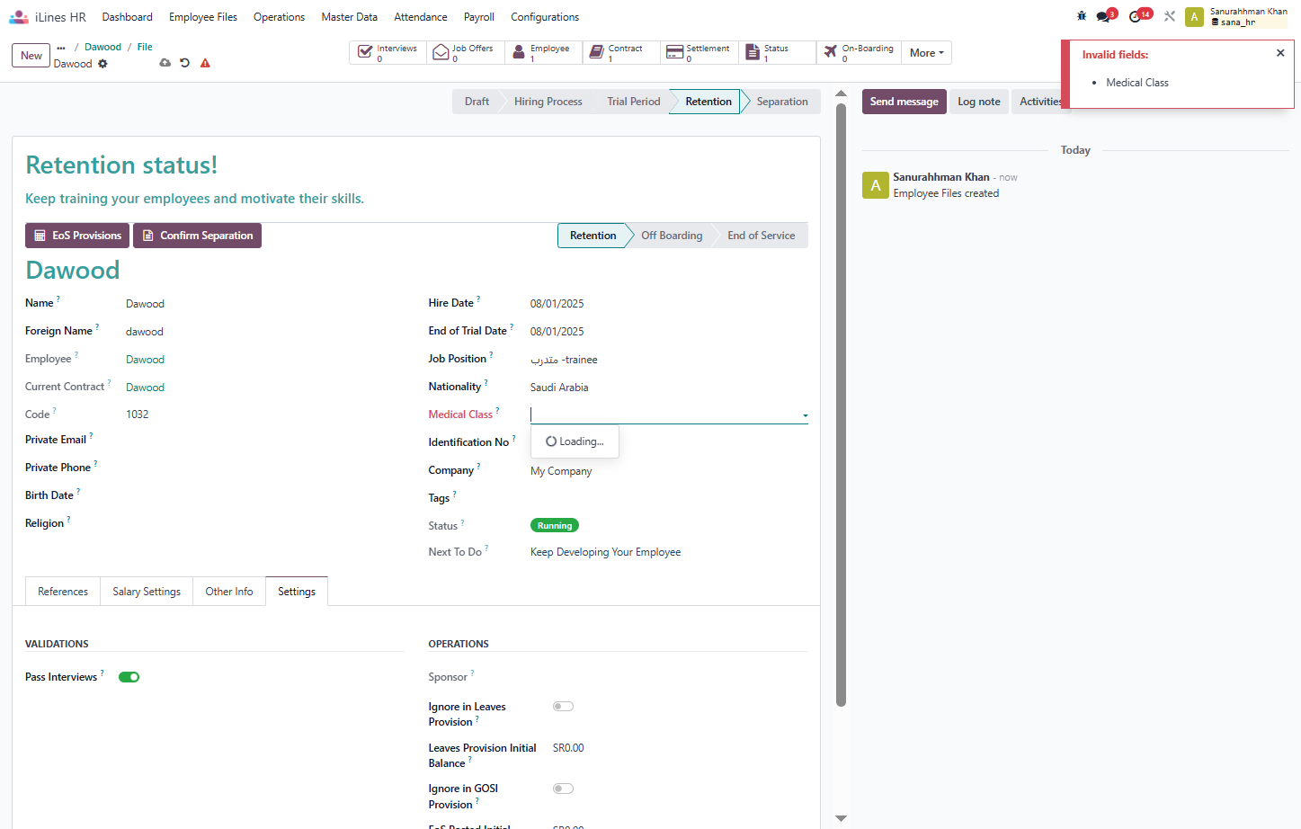Screen dimensions: 1301x829
Task: Open the Master Data menu
Action: (350, 17)
